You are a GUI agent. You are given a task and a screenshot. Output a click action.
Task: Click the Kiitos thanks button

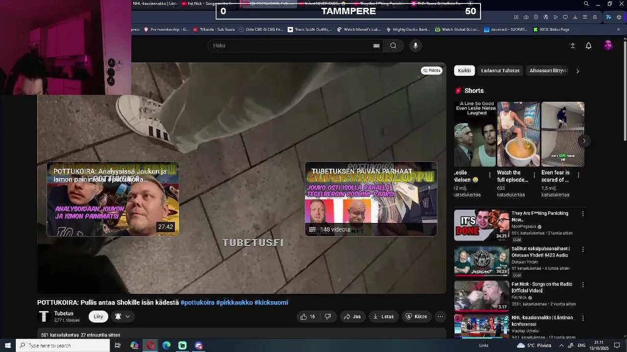pos(416,316)
